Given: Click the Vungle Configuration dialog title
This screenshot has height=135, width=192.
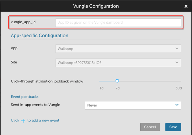Looking at the screenshot, I should coord(96,6).
